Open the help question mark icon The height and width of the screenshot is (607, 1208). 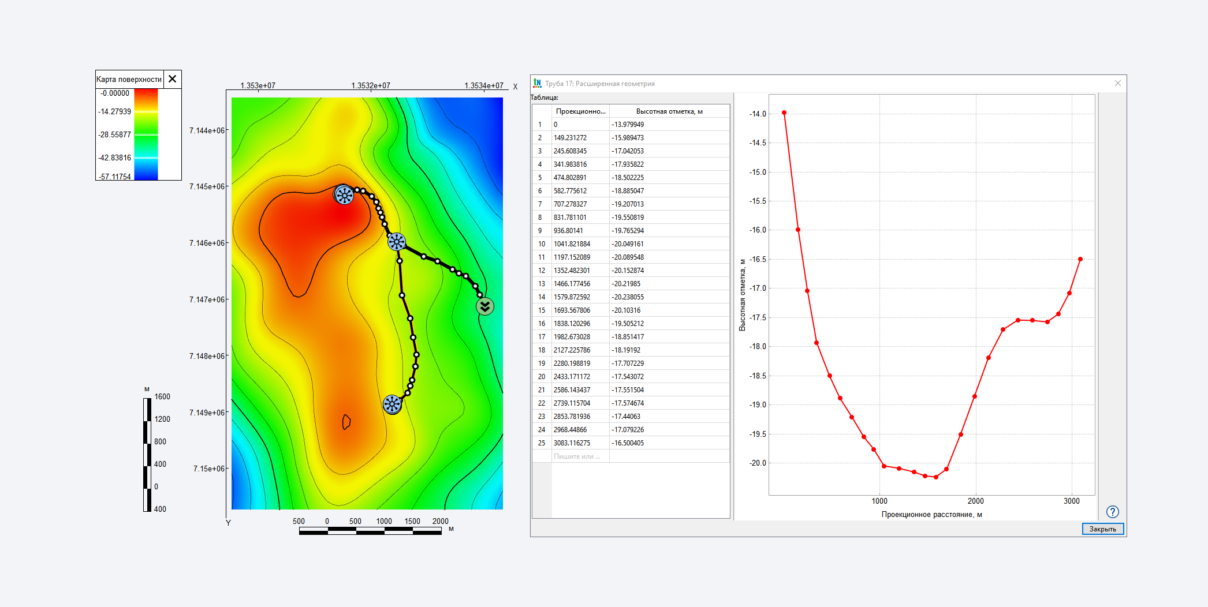1112,512
